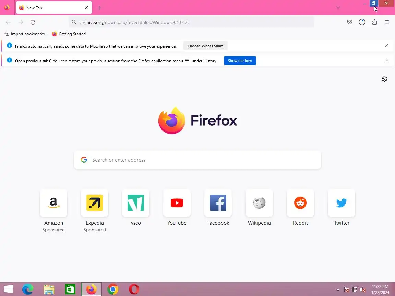Dismiss the restore previous tabs notification
The width and height of the screenshot is (395, 296).
pyautogui.click(x=387, y=60)
